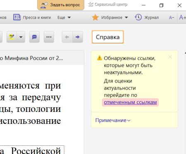Click the Избранное star icon

[95, 17]
